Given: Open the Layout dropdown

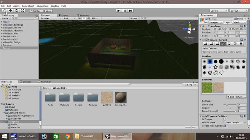Looking at the screenshot, I should click(239, 11).
